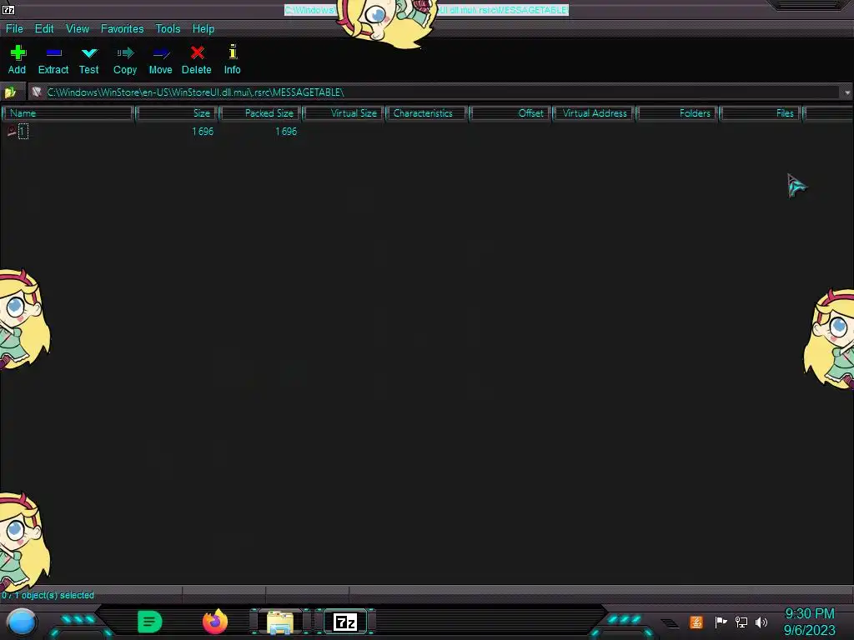Select the file entry named 1
This screenshot has width=854, height=640.
(23, 131)
